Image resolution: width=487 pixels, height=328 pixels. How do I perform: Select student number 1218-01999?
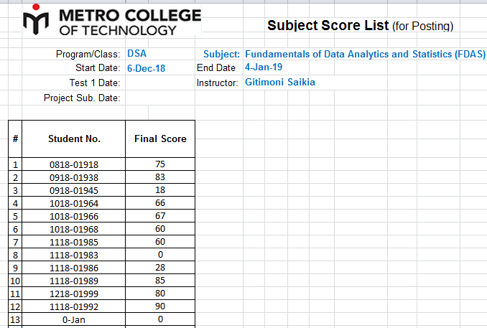(74, 294)
